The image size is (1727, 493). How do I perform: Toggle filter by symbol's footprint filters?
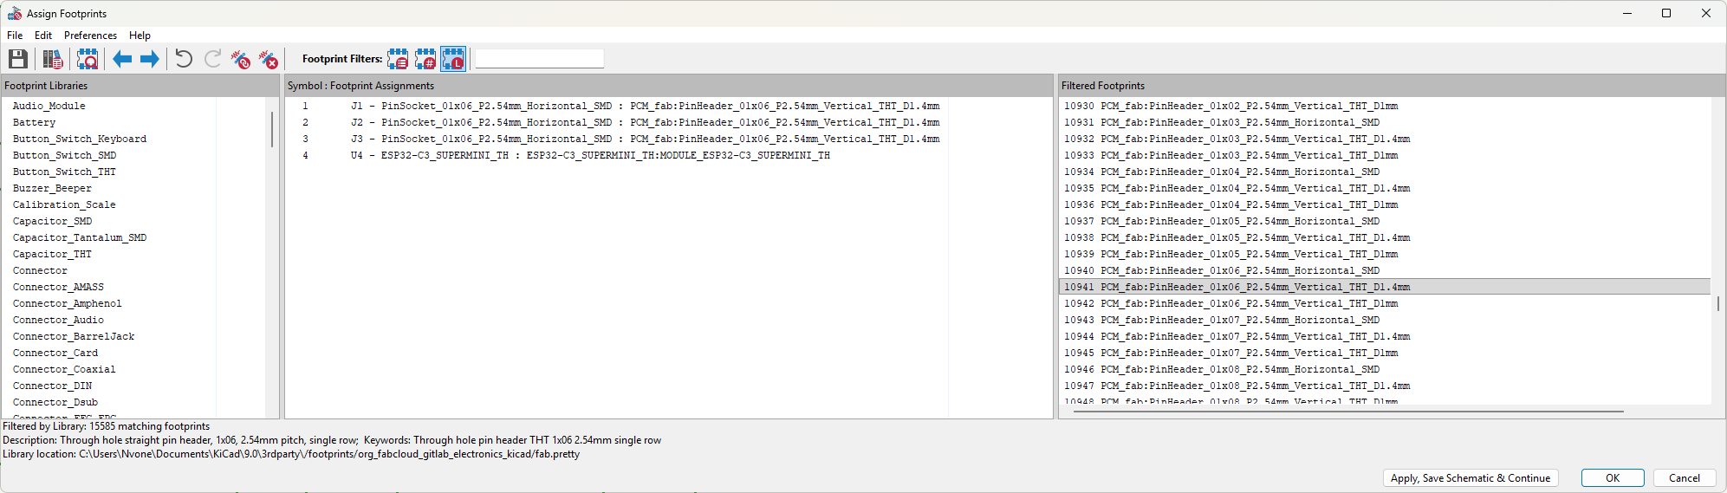[398, 59]
